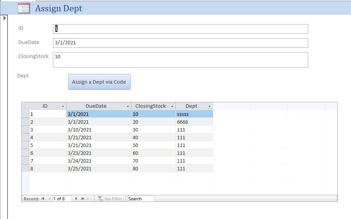Click ID cell with value 3

point(48,130)
